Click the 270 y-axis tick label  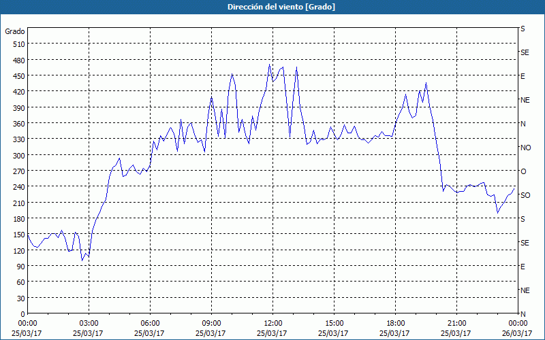click(x=19, y=171)
